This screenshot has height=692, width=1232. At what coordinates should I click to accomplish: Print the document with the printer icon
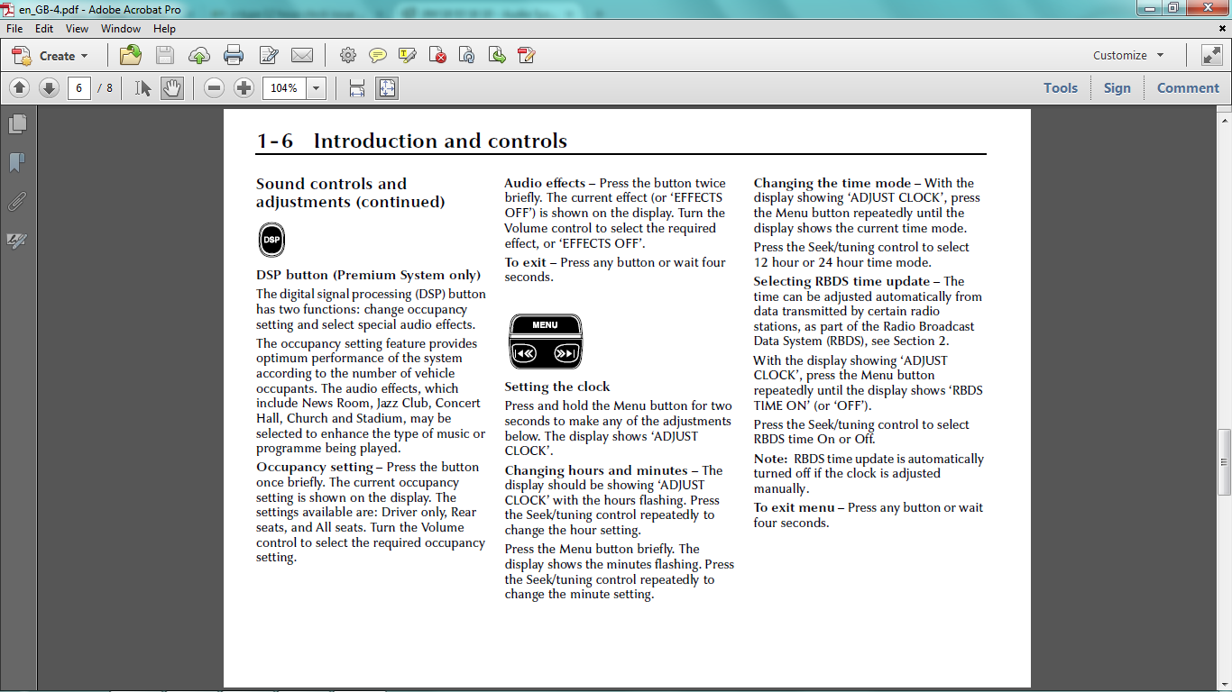(234, 55)
